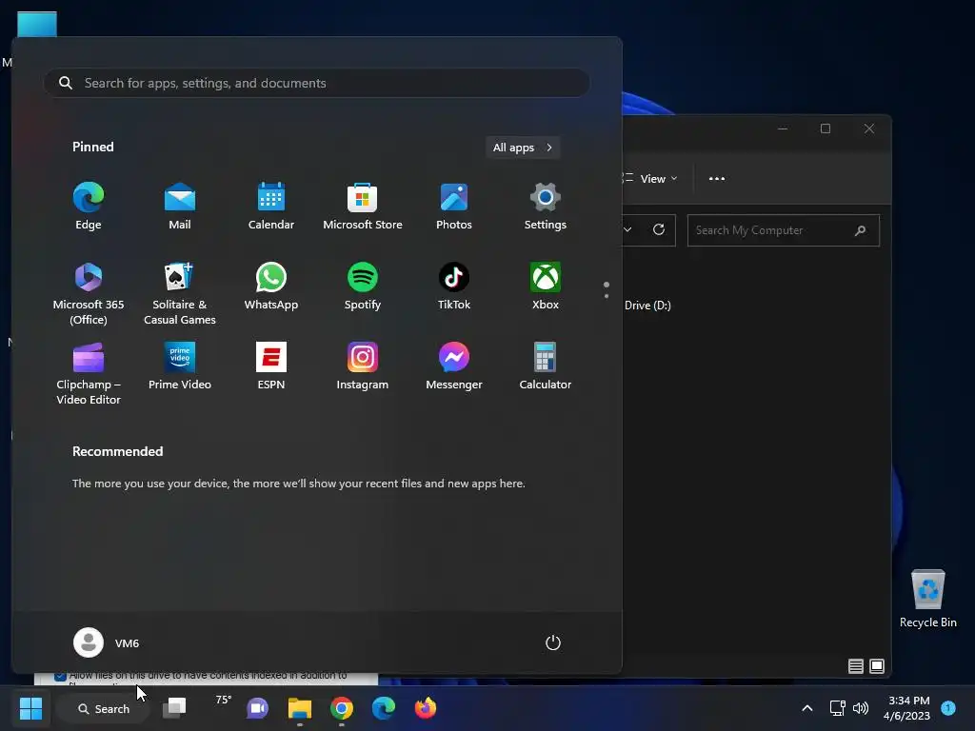Launch Google Chrome from the taskbar

pyautogui.click(x=342, y=708)
